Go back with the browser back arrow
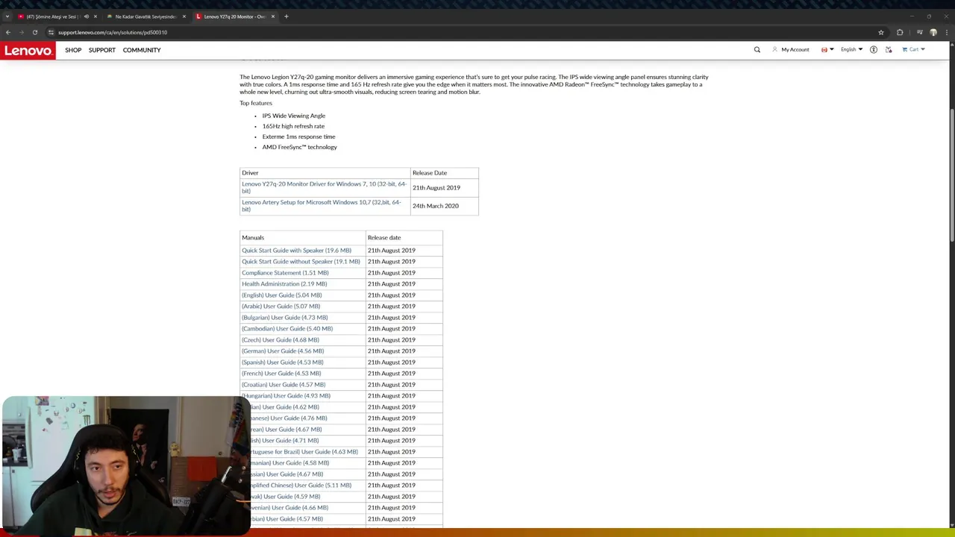This screenshot has width=955, height=537. pyautogui.click(x=8, y=32)
